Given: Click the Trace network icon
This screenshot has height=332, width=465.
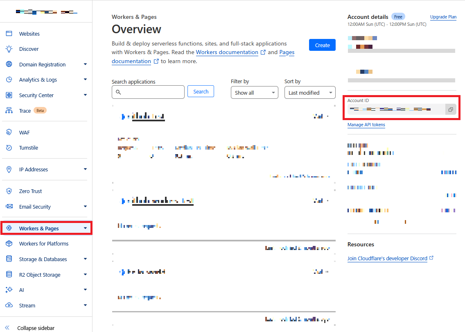Looking at the screenshot, I should [9, 111].
